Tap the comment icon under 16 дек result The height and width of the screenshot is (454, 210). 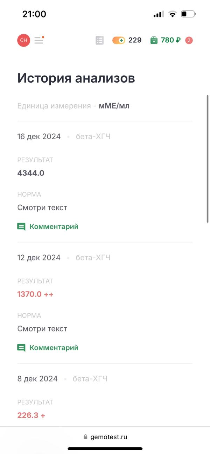click(x=21, y=227)
